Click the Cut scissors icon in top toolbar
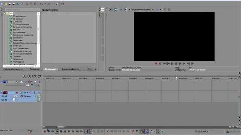241x135 pixels. pyautogui.click(x=27, y=4)
